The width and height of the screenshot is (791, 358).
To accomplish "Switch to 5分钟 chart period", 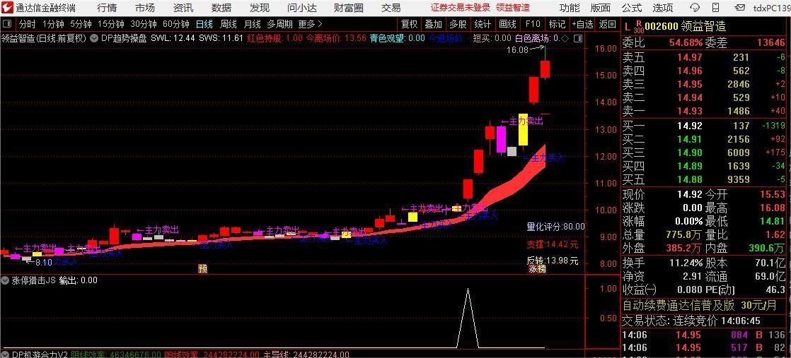I will [81, 24].
